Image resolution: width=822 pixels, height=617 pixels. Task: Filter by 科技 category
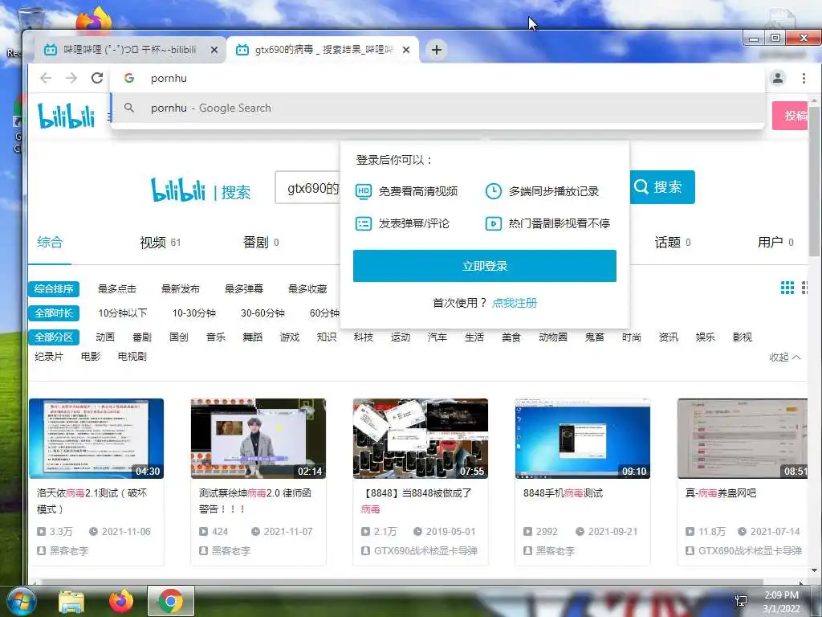(x=364, y=337)
